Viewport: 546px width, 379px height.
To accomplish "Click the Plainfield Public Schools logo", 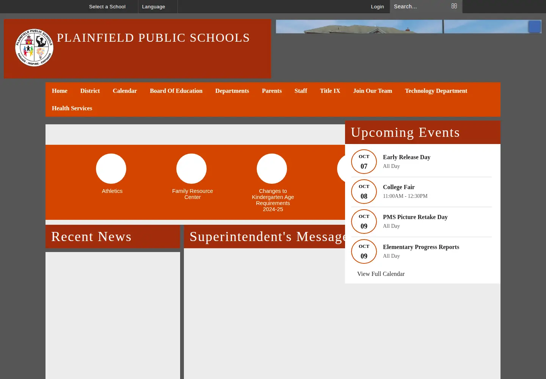I will coord(34,48).
